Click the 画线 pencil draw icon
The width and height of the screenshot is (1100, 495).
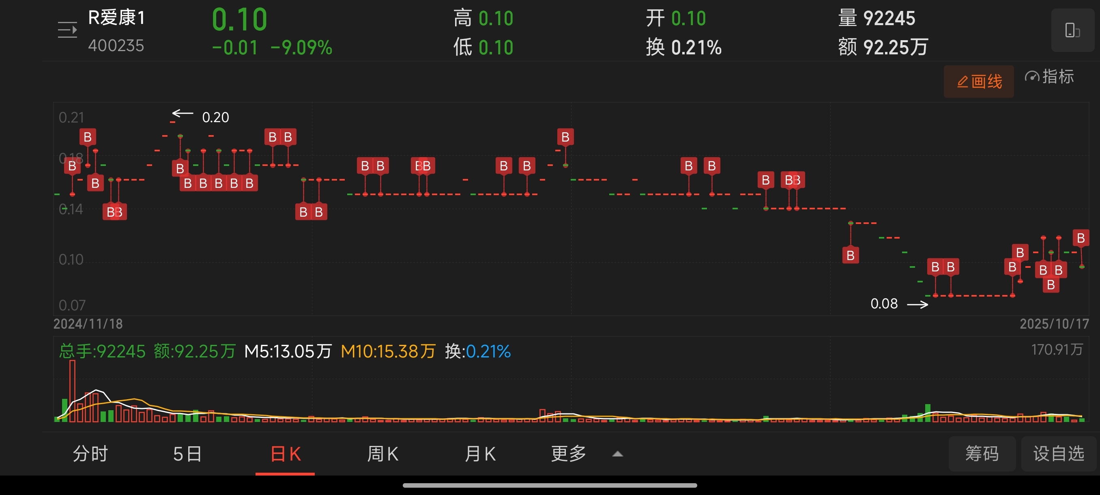(x=962, y=82)
